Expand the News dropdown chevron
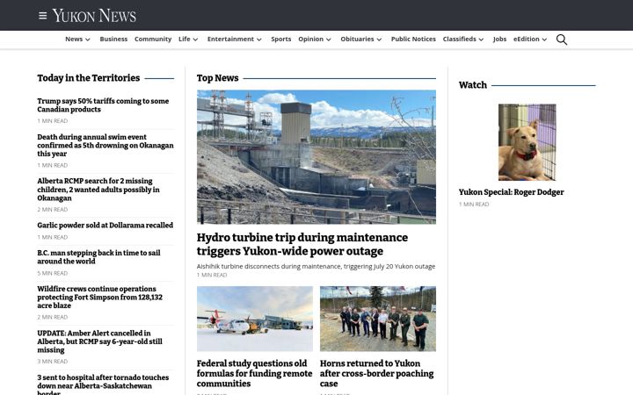 pos(88,39)
